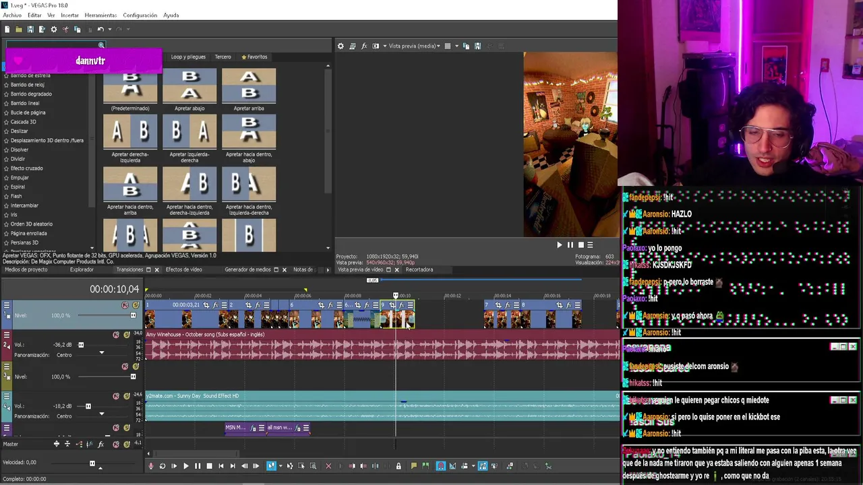This screenshot has width=863, height=485.
Task: Open the overlays dropdown arrow in preview
Action: click(x=456, y=46)
